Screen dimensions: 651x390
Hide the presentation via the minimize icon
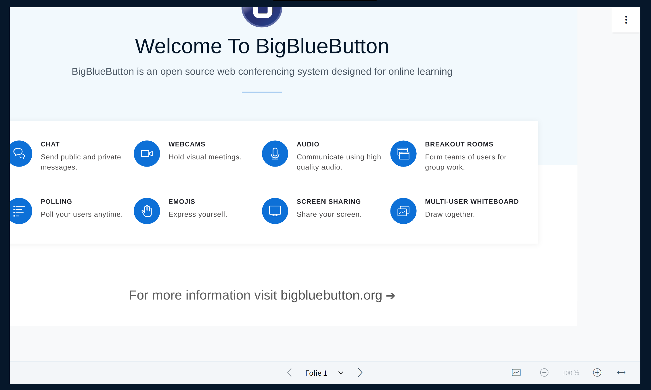point(516,372)
